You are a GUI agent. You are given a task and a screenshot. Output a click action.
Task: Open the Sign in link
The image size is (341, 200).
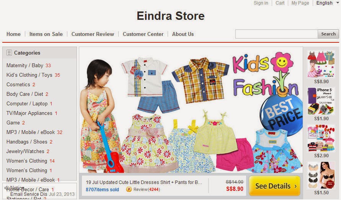(261, 3)
